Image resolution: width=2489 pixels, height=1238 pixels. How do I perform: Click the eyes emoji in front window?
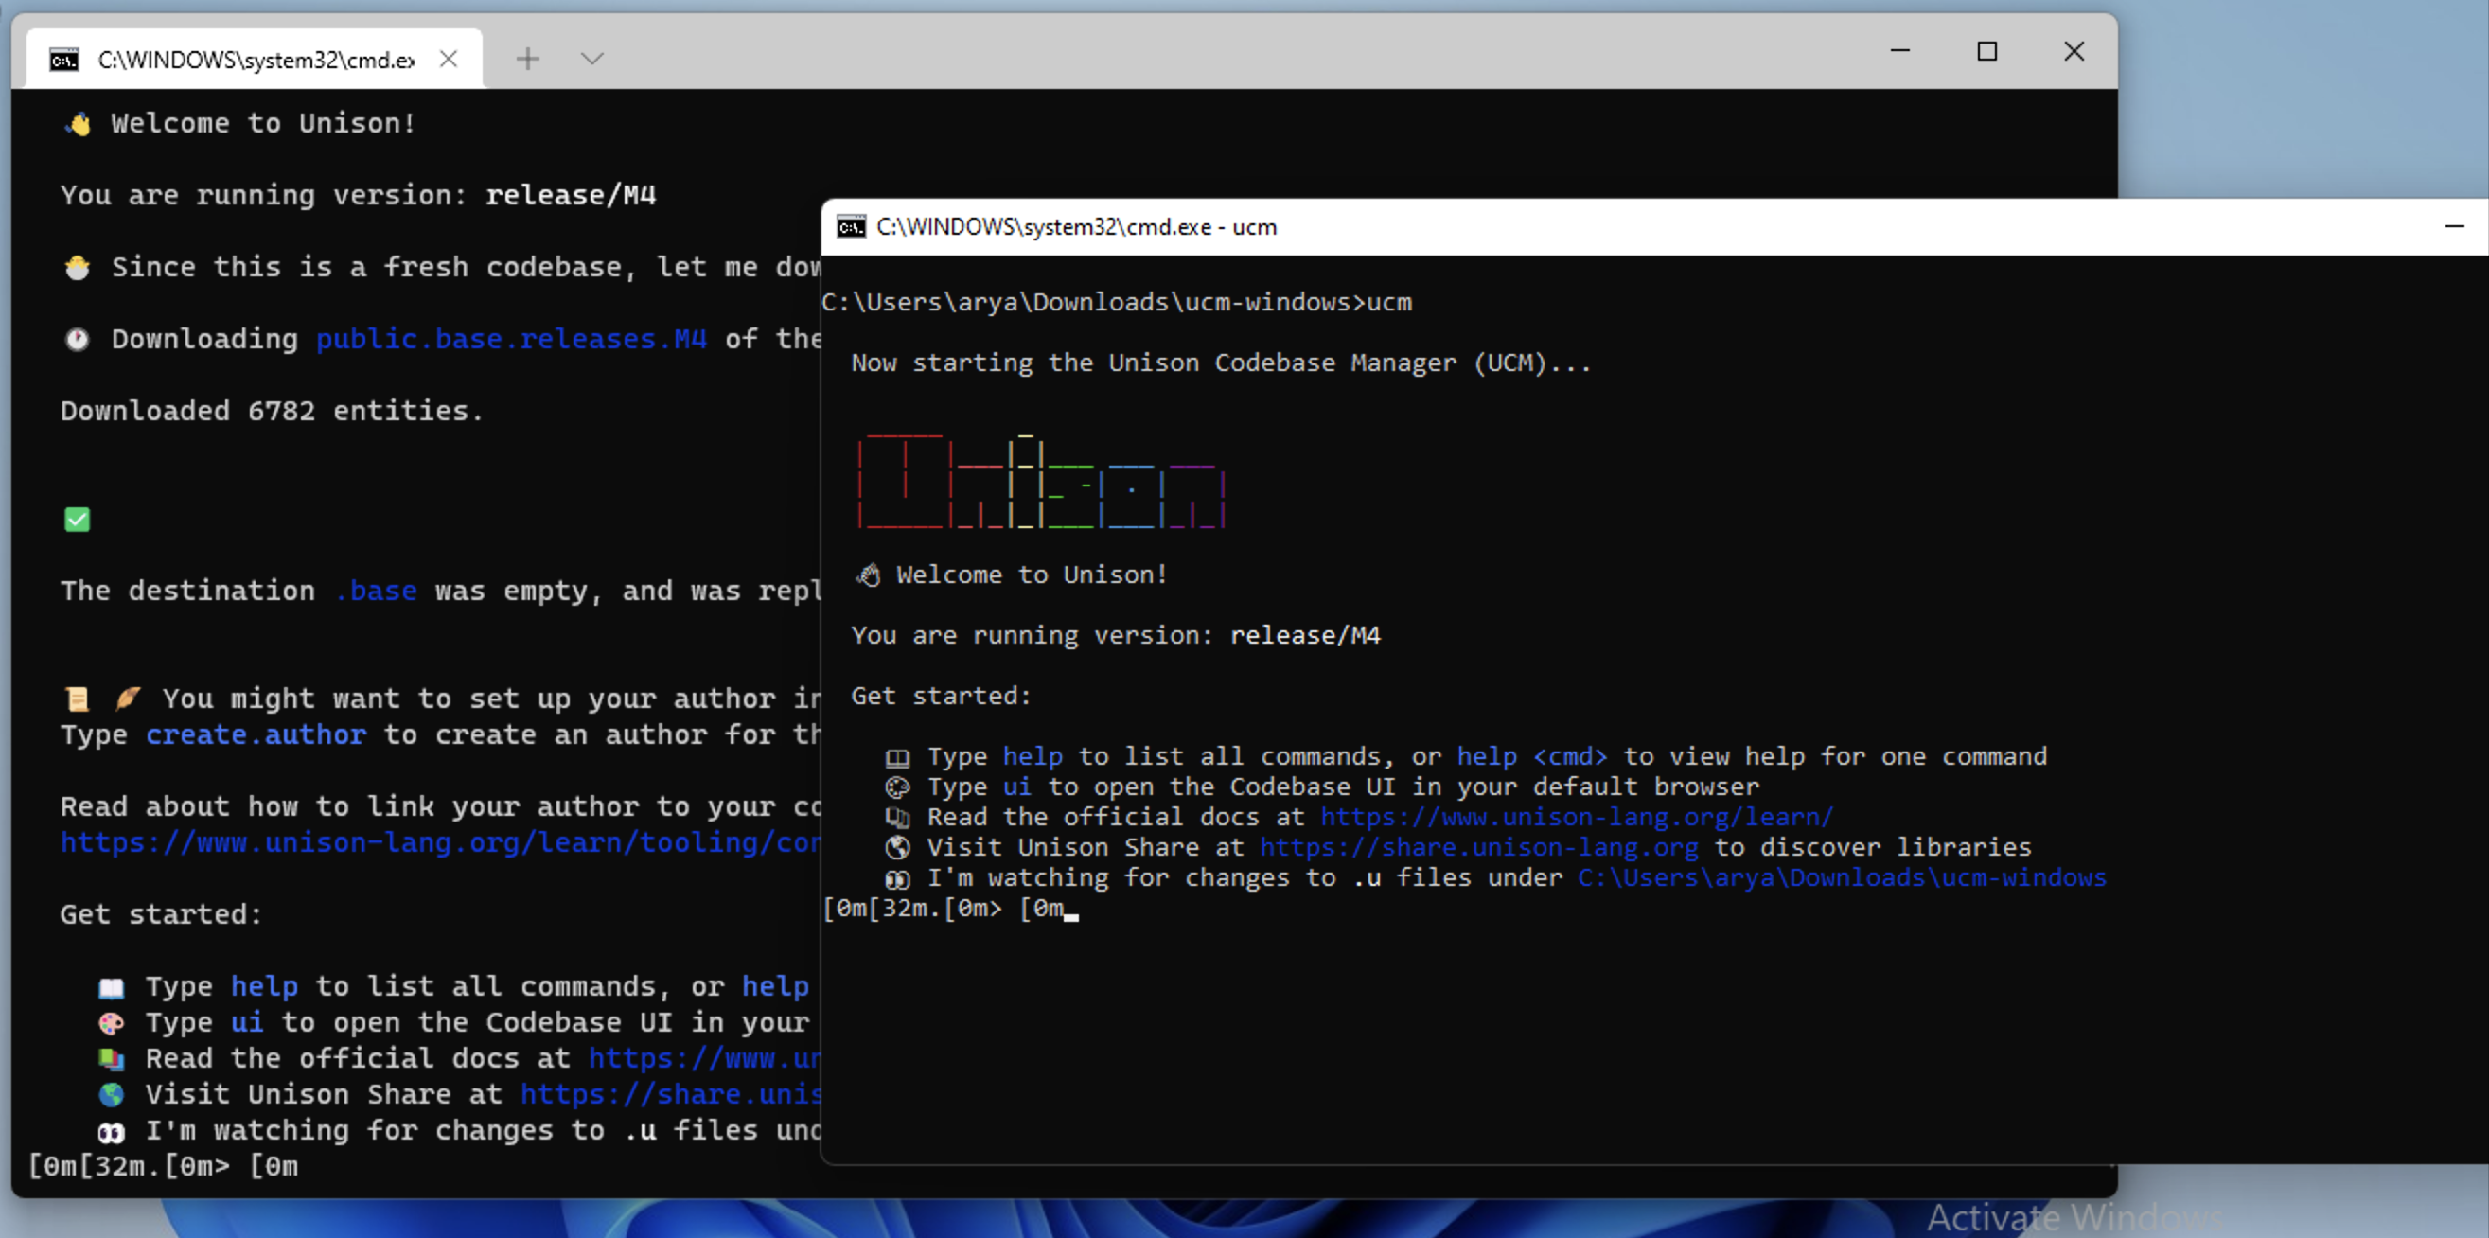[x=897, y=878]
